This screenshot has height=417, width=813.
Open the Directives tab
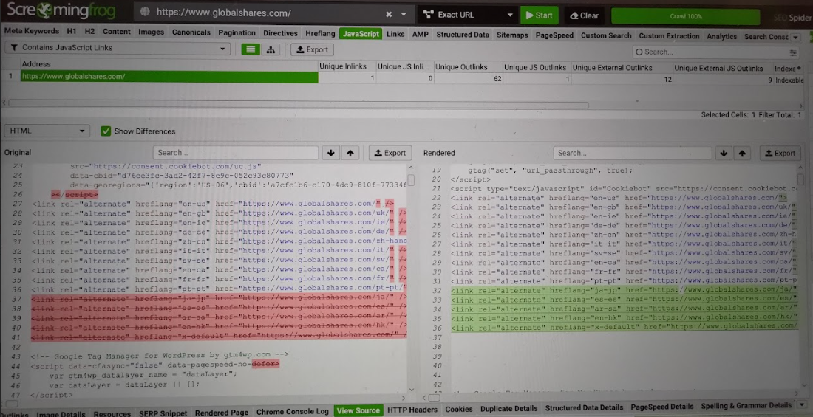tap(280, 33)
